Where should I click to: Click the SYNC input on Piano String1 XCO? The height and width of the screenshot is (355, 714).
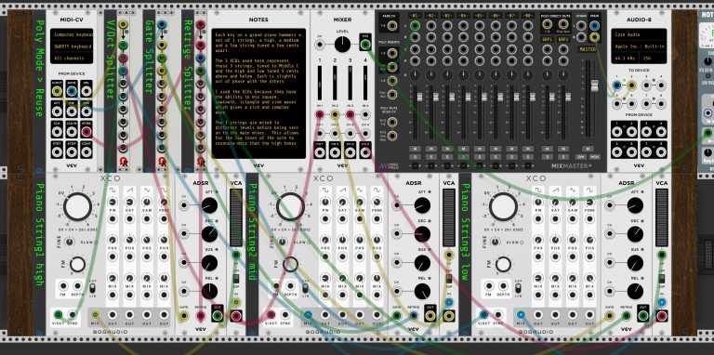(72, 314)
